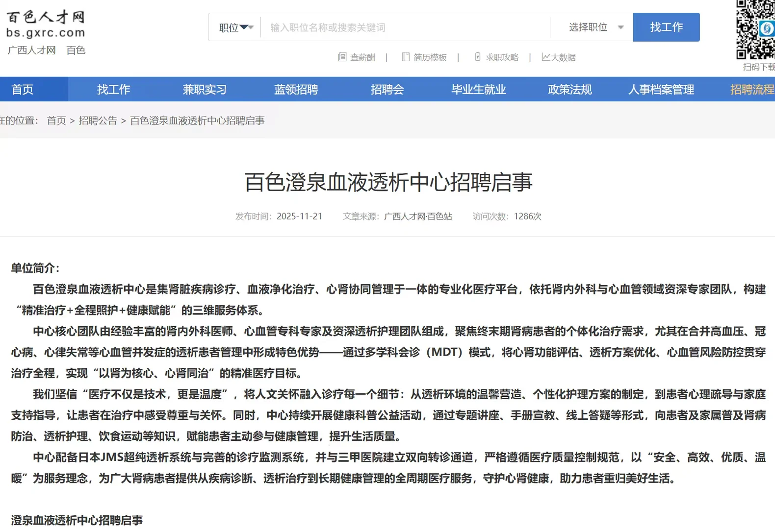Image resolution: width=775 pixels, height=529 pixels.
Task: Open the 简历模板 link
Action: [x=430, y=57]
